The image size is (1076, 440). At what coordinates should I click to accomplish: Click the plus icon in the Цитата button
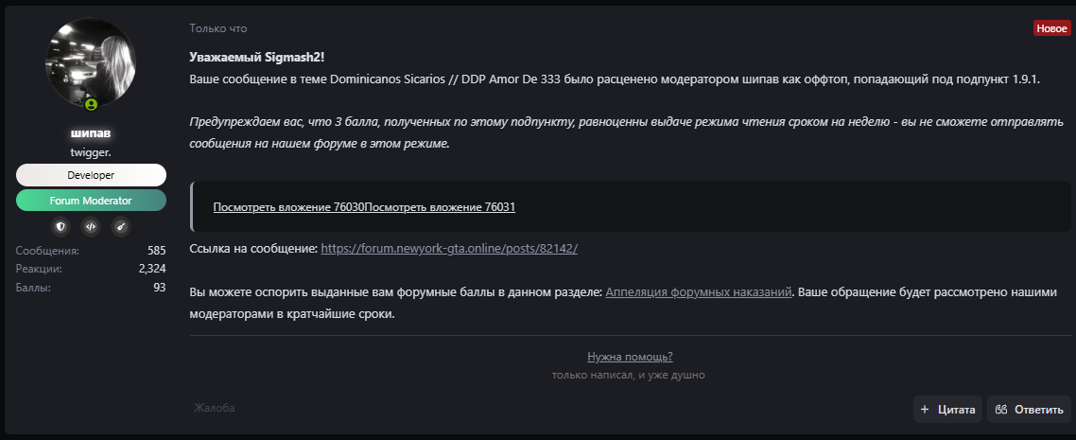tap(925, 410)
